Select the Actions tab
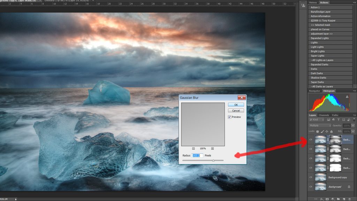The height and width of the screenshot is (201, 357). (x=324, y=2)
